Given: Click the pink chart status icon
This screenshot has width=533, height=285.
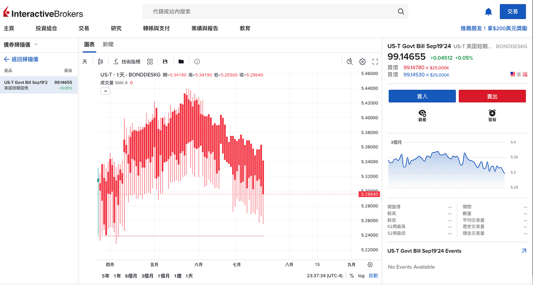Looking at the screenshot, I should [x=525, y=74].
